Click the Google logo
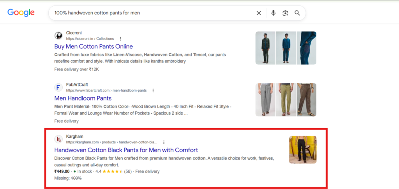The width and height of the screenshot is (399, 189). pos(21,13)
